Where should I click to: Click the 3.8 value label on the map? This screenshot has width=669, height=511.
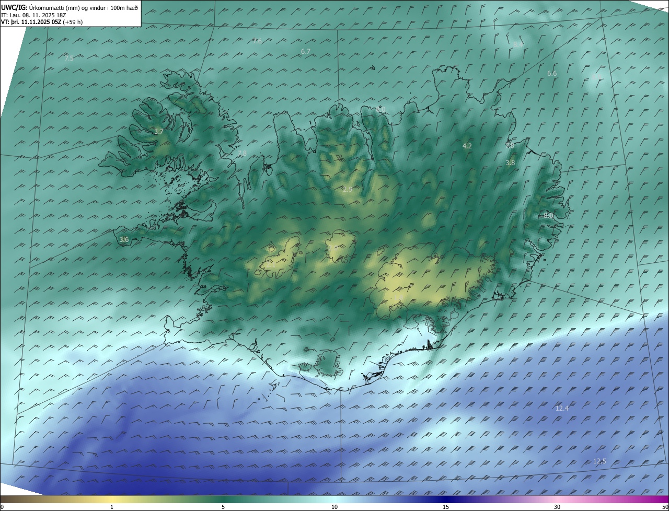coord(510,163)
